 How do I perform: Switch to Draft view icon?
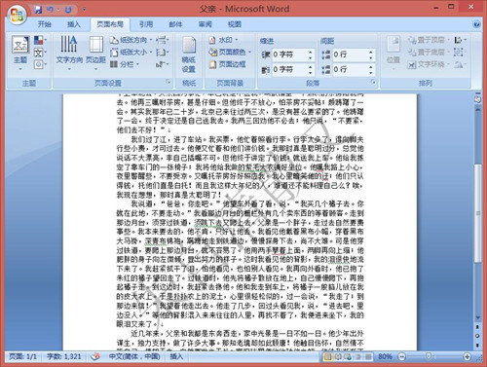pos(368,357)
